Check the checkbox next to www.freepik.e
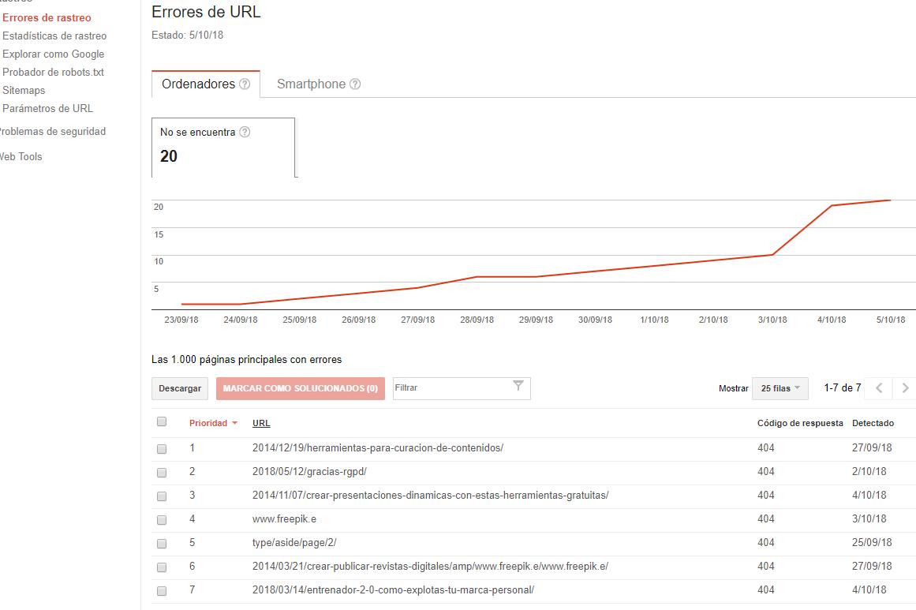916x610 pixels. coord(162,519)
